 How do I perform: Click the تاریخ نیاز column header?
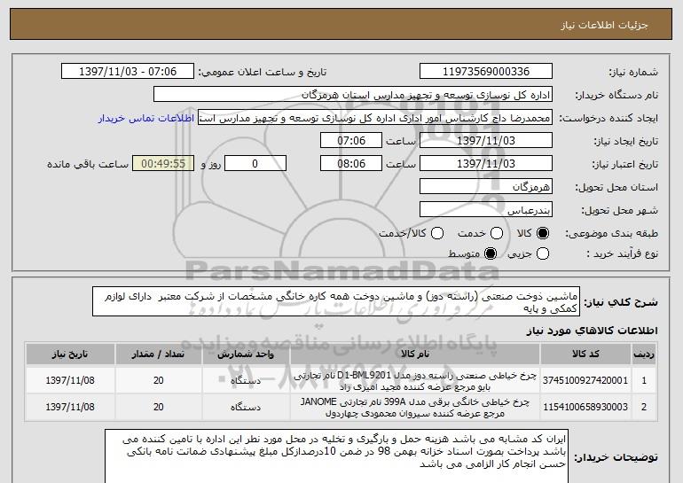click(x=70, y=354)
